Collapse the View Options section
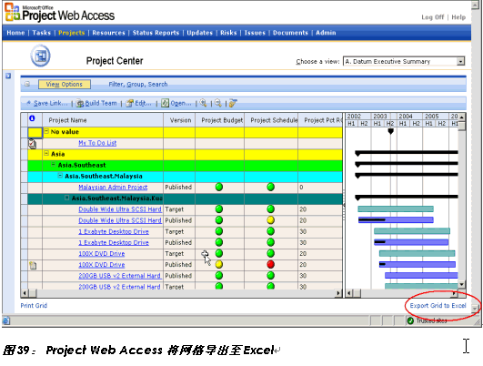This screenshot has height=366, width=483. (x=27, y=84)
